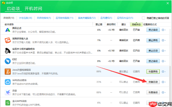Select the 系统关键服务(52) sub-tab

tap(87, 18)
